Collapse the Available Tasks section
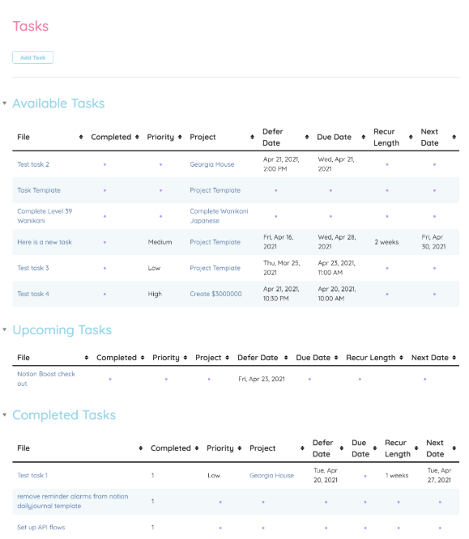Screen dimensions: 469x539 [x=5, y=103]
